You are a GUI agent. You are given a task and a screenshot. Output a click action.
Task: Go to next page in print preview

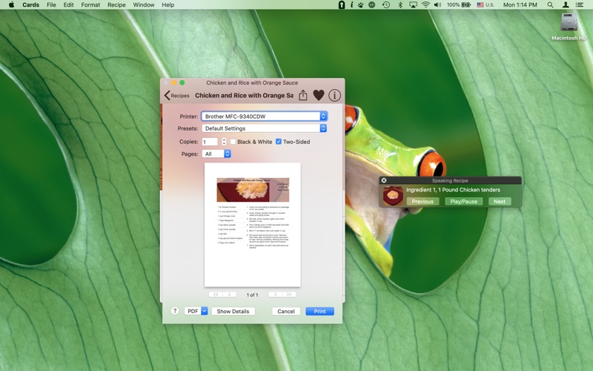pos(275,294)
